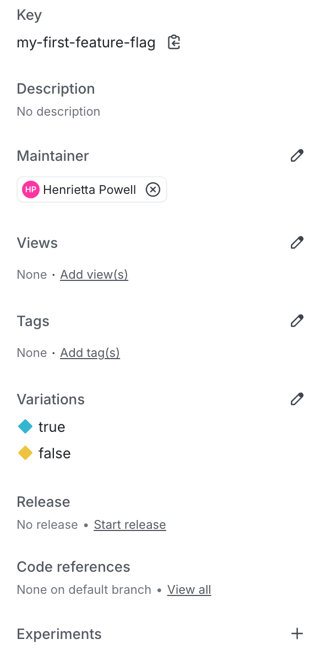Screen dimensions: 328x650
Task: Click the false variation label
Action: tap(54, 453)
